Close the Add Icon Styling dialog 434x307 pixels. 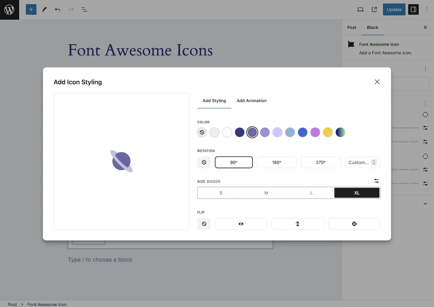pyautogui.click(x=377, y=82)
